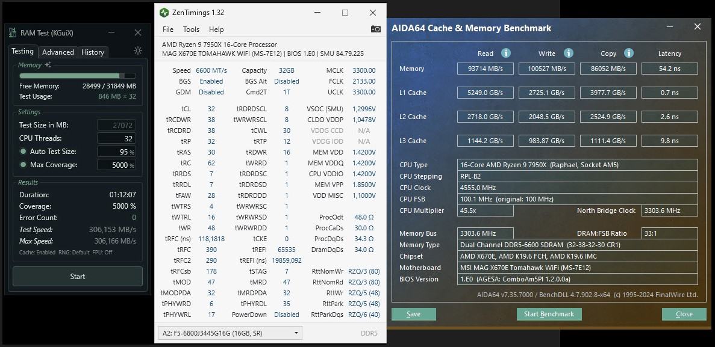
Task: Click the L1 Cache Read 5249.0 GB/s value
Action: [485, 93]
